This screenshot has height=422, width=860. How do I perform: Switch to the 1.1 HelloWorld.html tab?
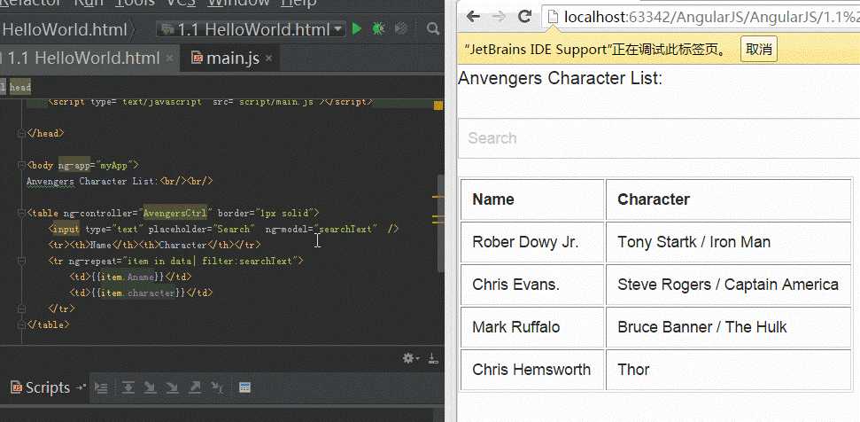click(x=83, y=59)
